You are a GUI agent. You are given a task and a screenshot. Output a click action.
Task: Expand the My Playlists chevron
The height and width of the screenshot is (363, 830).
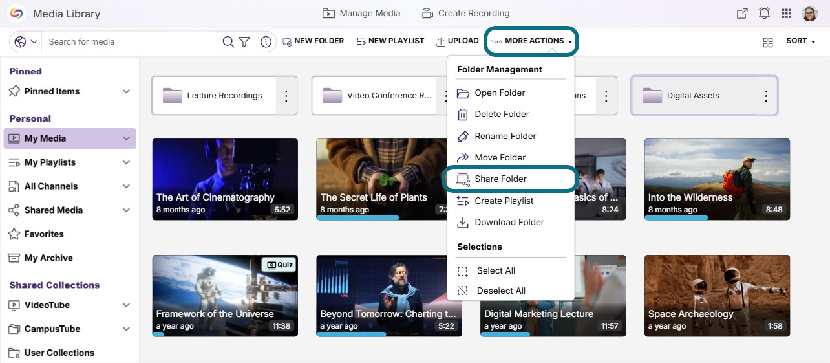(x=126, y=162)
